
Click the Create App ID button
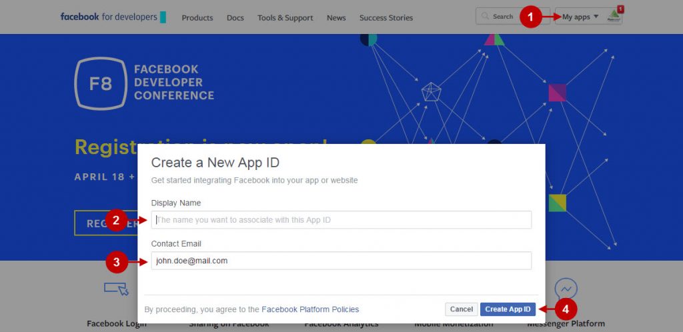pyautogui.click(x=508, y=309)
